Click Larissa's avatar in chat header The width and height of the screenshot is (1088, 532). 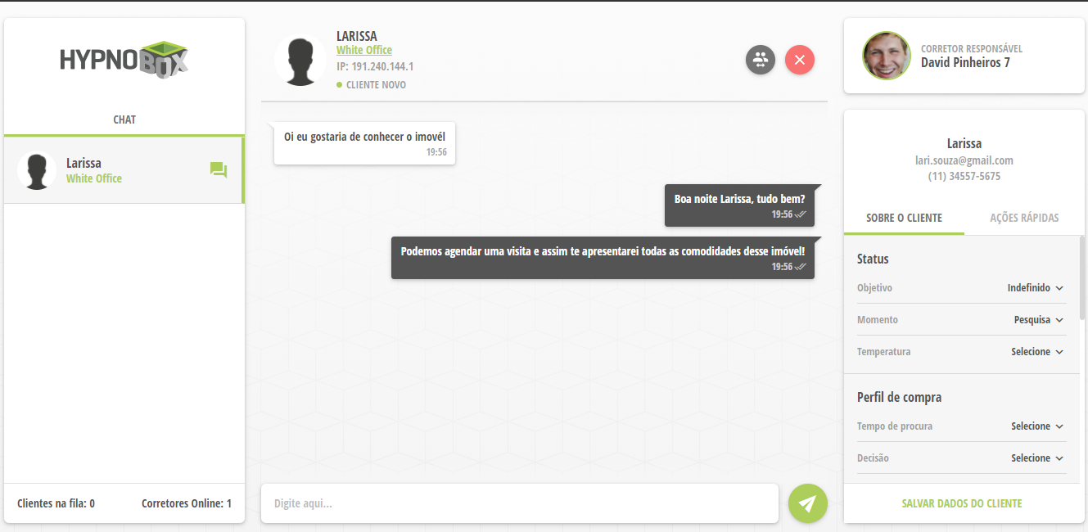[x=300, y=61]
